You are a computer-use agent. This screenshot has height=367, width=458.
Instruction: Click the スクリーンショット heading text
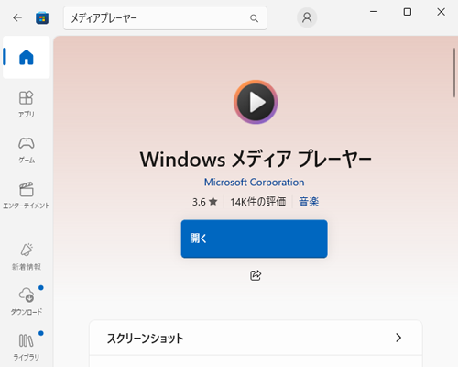pyautogui.click(x=146, y=339)
